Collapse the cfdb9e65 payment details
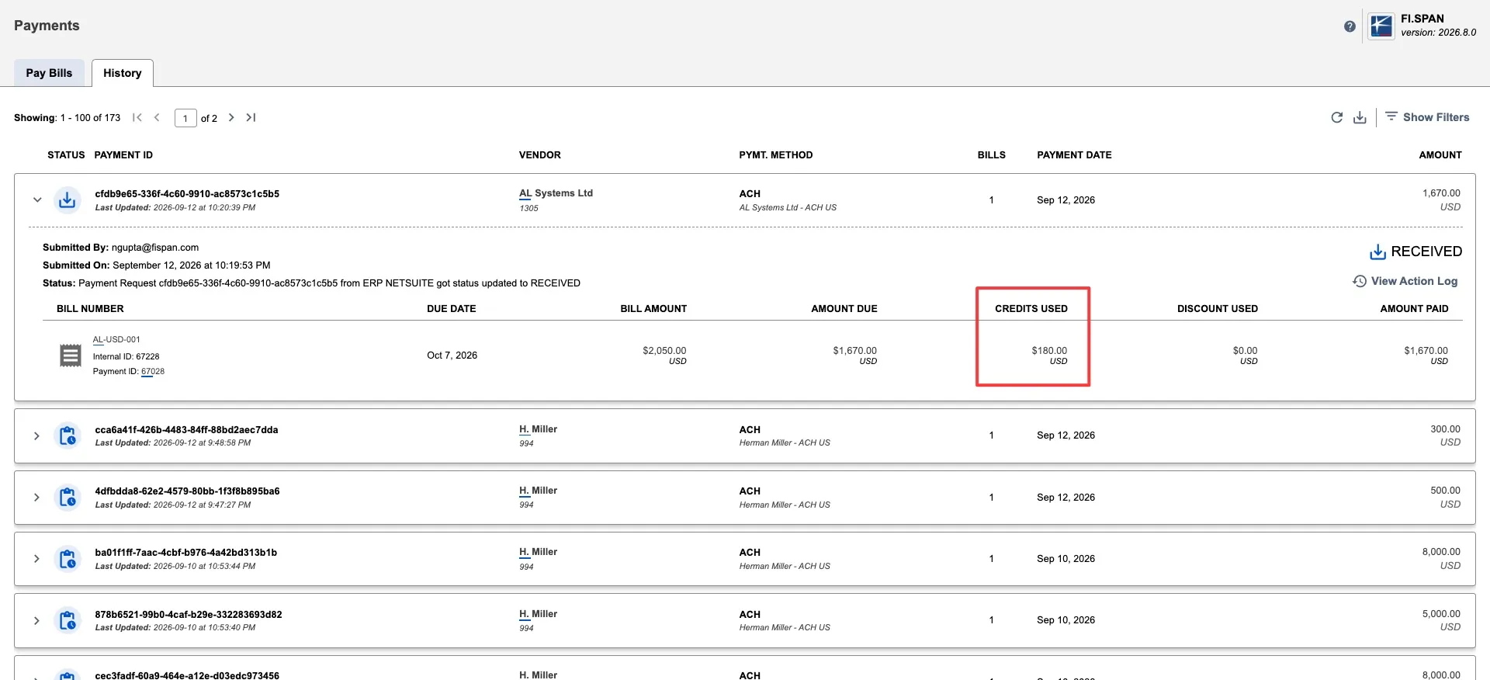 [x=37, y=199]
